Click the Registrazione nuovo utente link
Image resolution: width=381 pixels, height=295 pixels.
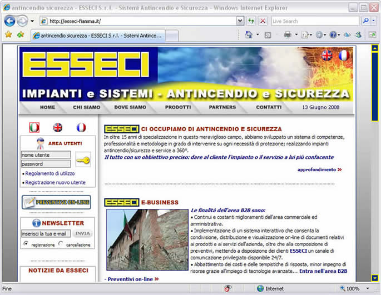point(55,182)
